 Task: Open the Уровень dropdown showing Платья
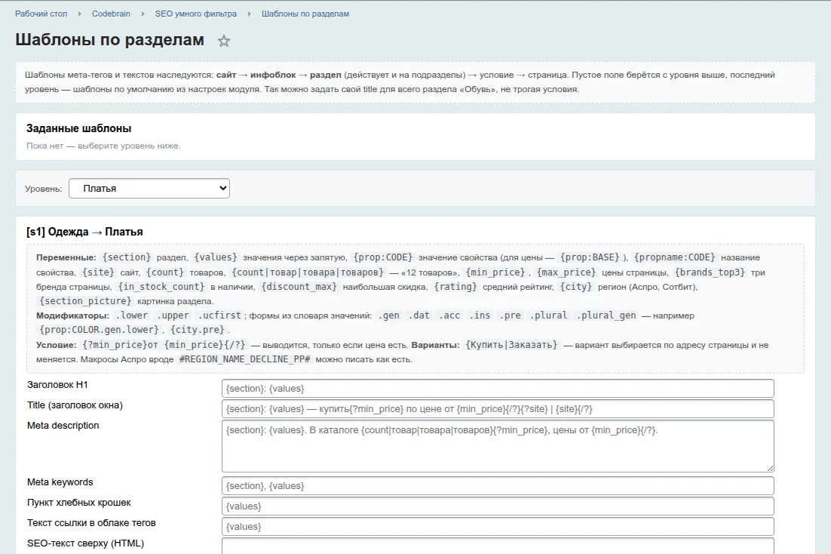pos(149,189)
